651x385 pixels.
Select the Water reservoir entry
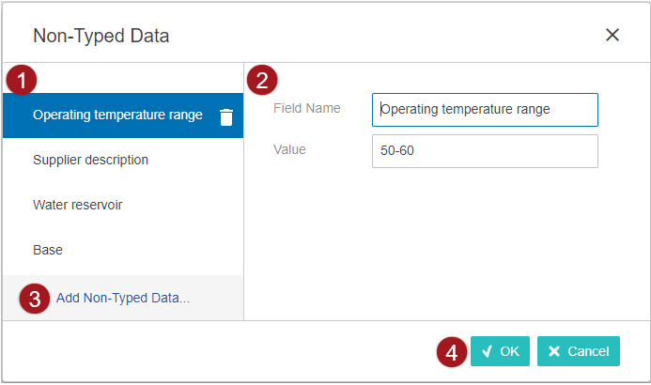(123, 205)
